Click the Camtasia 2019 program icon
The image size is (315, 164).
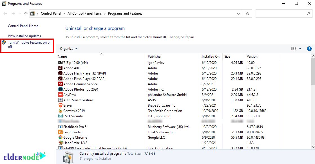tap(60, 111)
